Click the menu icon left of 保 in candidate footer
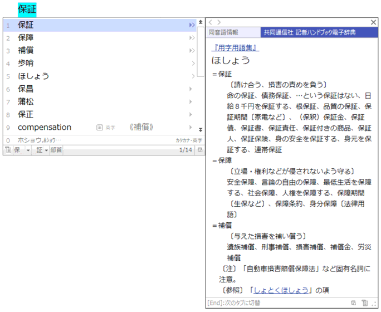The image size is (381, 312). (x=7, y=150)
